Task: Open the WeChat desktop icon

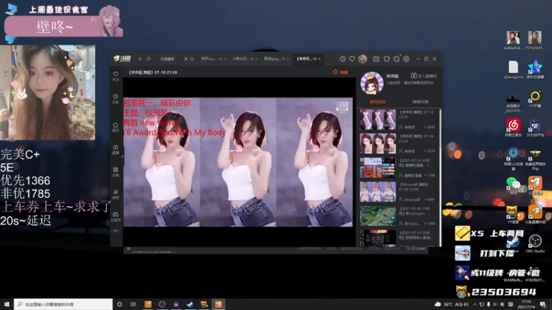Action: 513,185
